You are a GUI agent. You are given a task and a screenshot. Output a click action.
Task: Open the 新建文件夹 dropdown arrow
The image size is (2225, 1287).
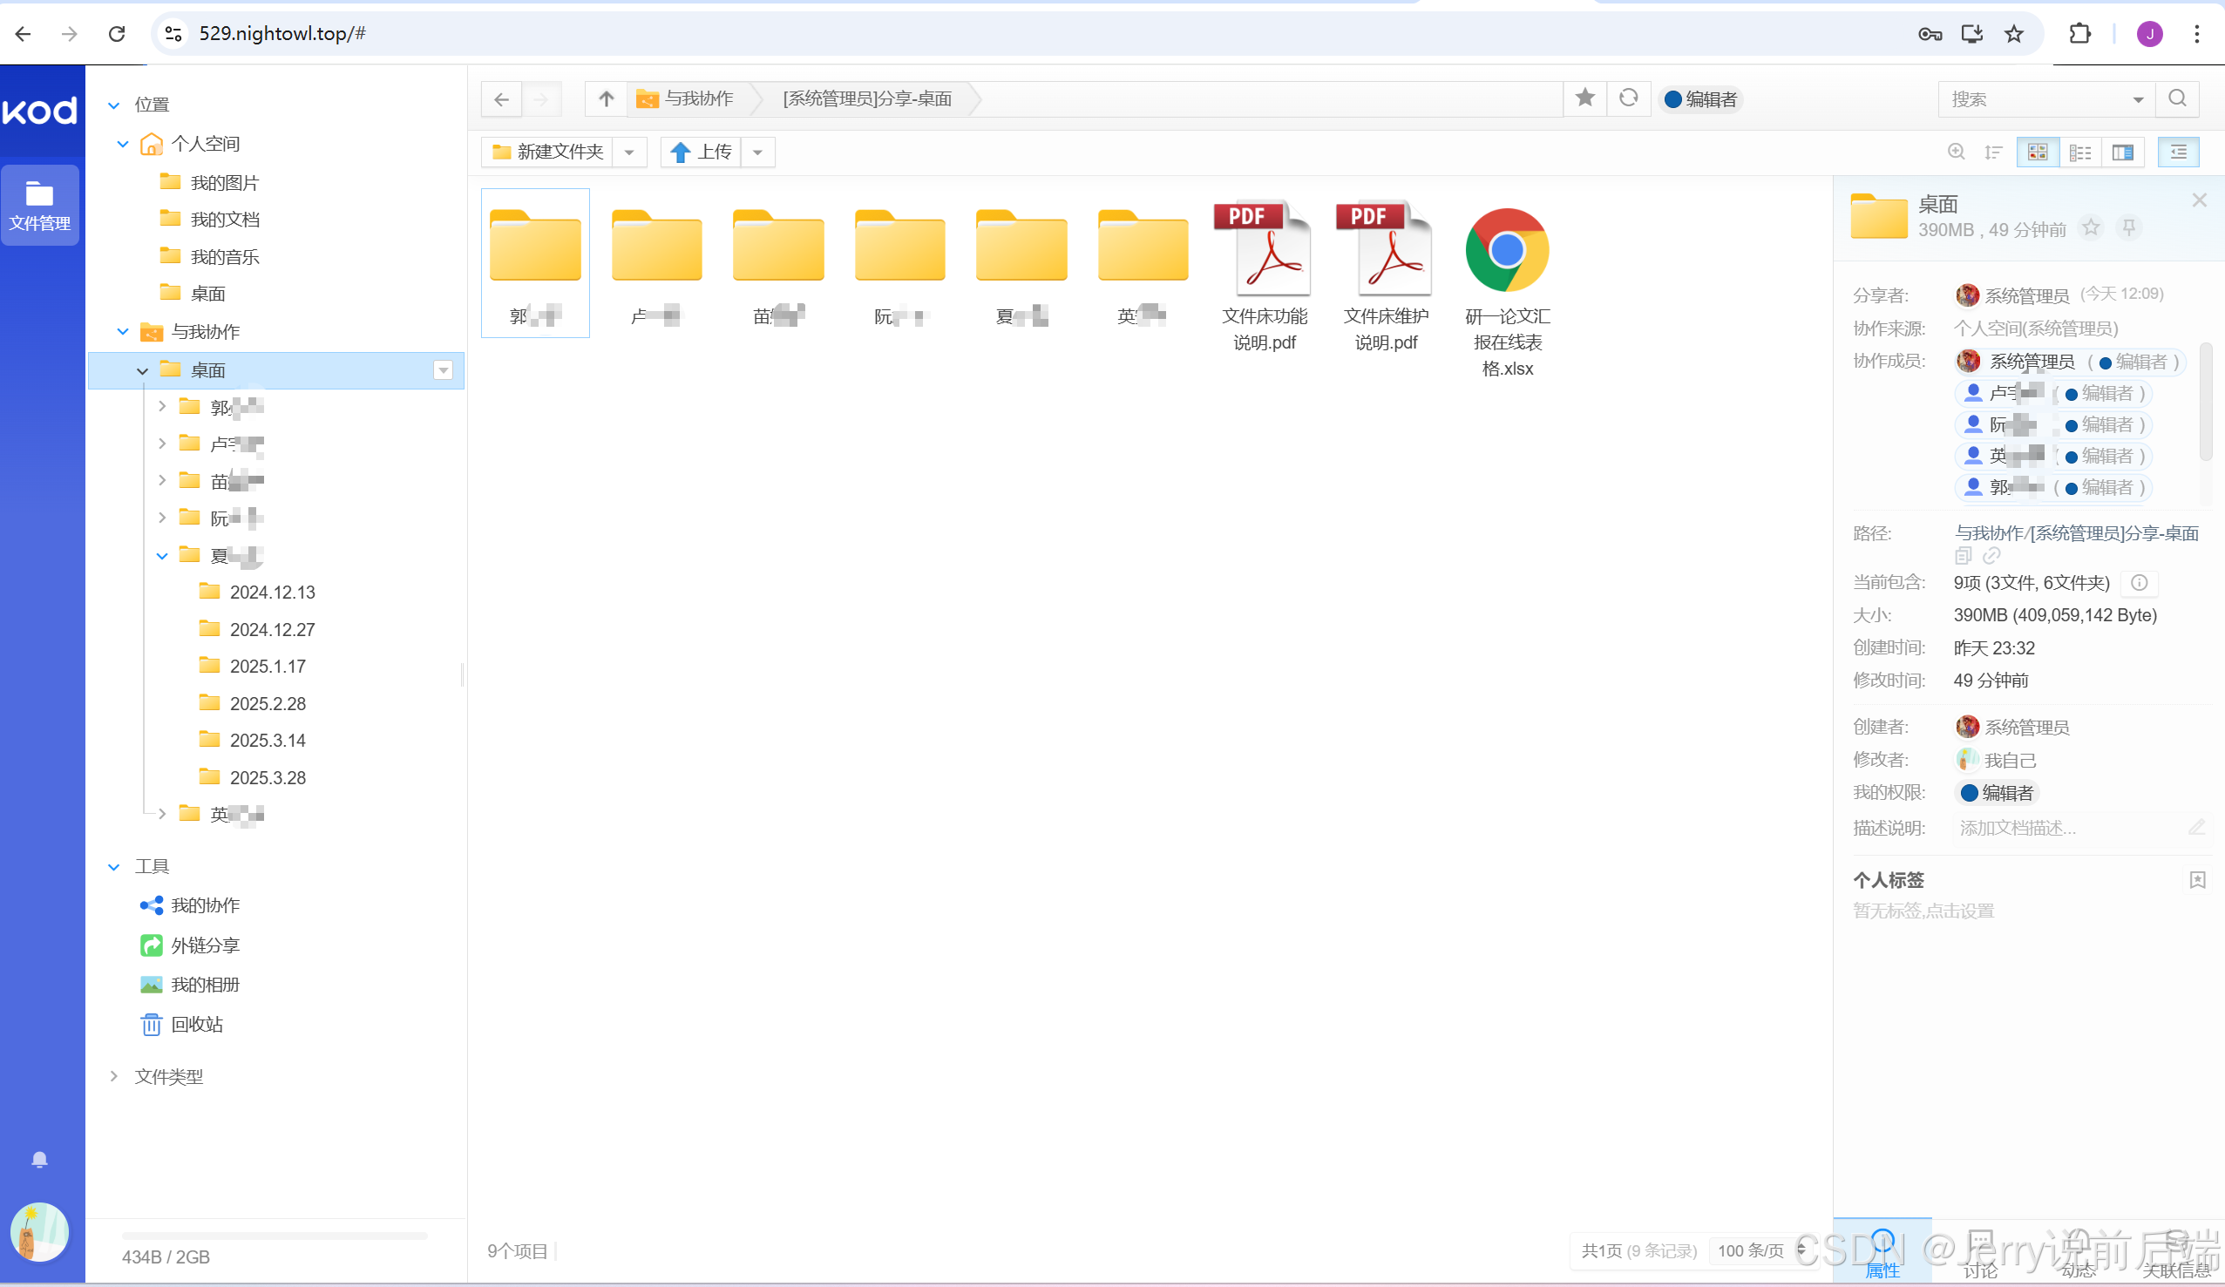point(628,152)
